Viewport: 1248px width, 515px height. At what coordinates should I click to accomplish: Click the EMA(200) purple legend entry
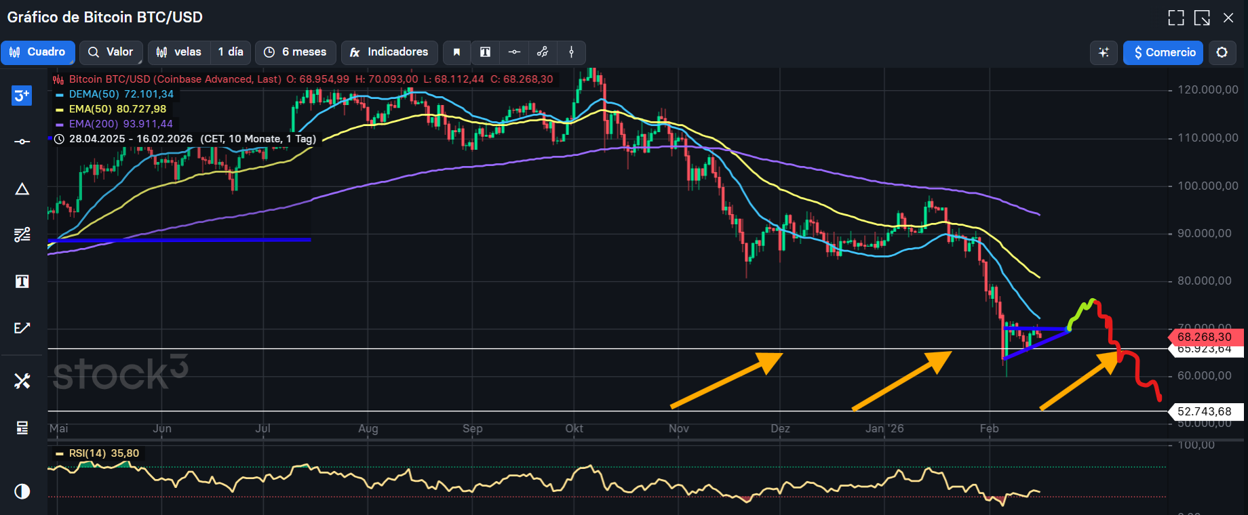(x=120, y=124)
